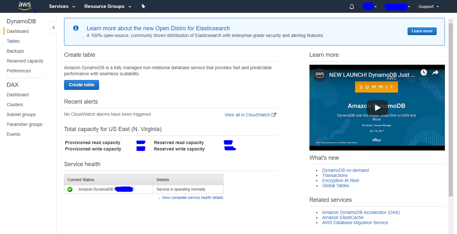The height and width of the screenshot is (234, 457).
Task: Select Tables in the DynamoDB sidebar
Action: click(13, 41)
